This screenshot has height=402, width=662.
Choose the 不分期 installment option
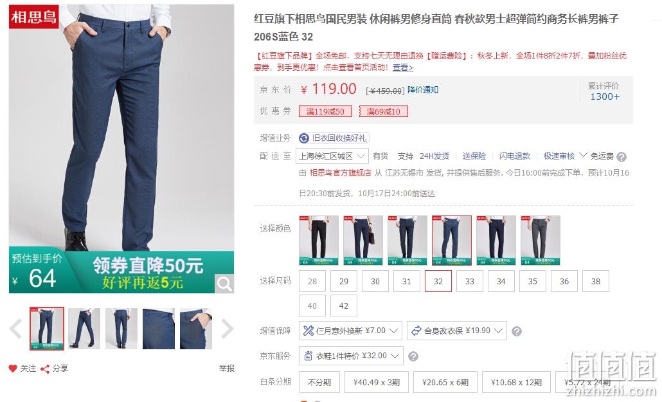319,382
